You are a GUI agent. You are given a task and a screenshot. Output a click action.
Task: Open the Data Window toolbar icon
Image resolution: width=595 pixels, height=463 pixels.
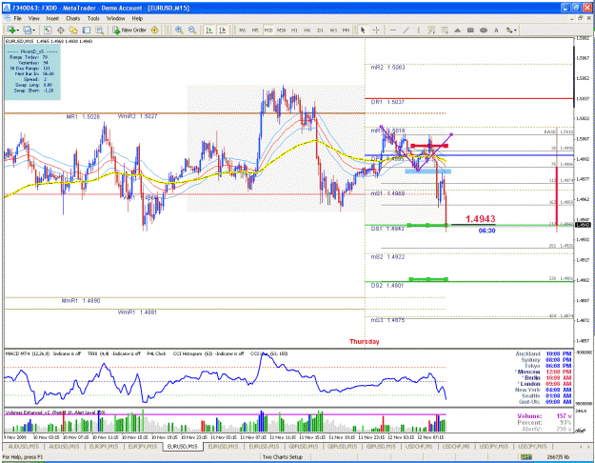pos(60,30)
